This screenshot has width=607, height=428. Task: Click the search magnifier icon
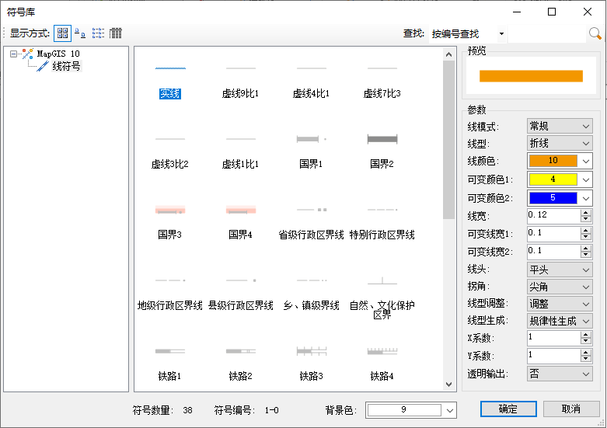(595, 33)
